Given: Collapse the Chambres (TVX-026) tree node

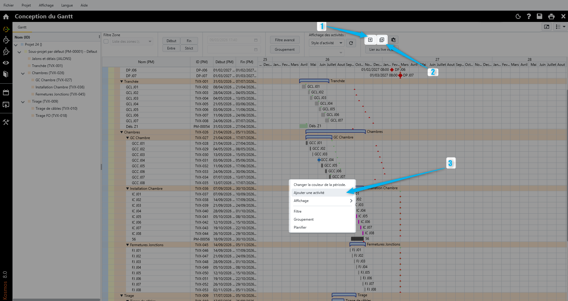Looking at the screenshot, I should point(23,73).
